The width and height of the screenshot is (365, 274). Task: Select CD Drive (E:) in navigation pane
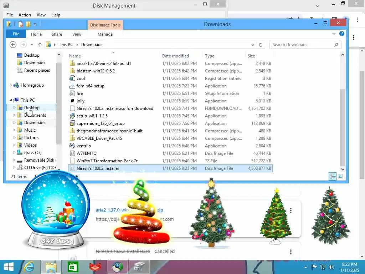pos(40,168)
